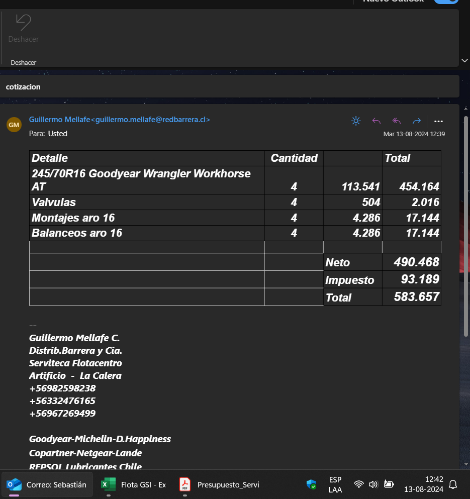Click the "Artificio - La Calera" line

tap(75, 376)
